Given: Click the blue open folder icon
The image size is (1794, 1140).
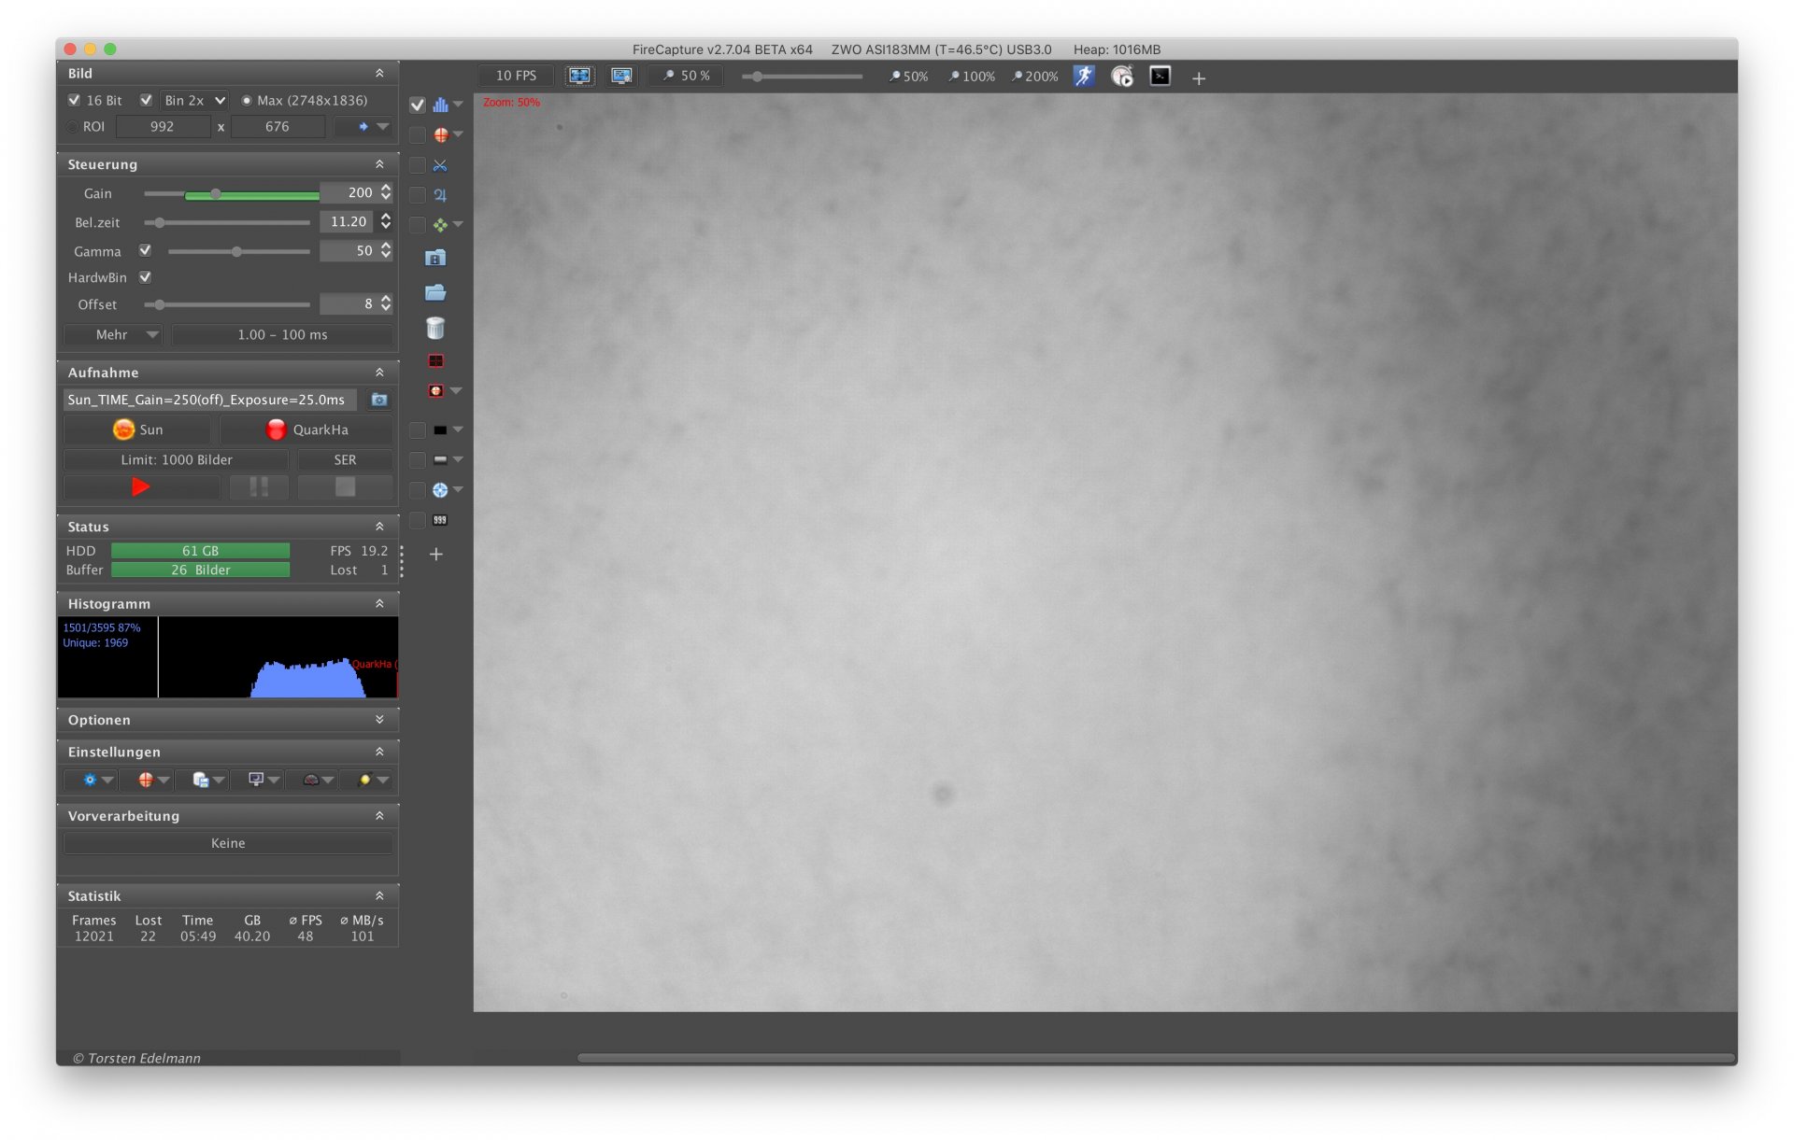Looking at the screenshot, I should [x=435, y=292].
